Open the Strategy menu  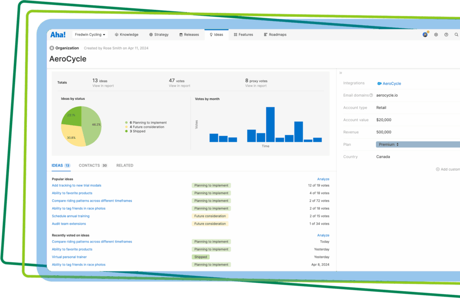coord(159,35)
